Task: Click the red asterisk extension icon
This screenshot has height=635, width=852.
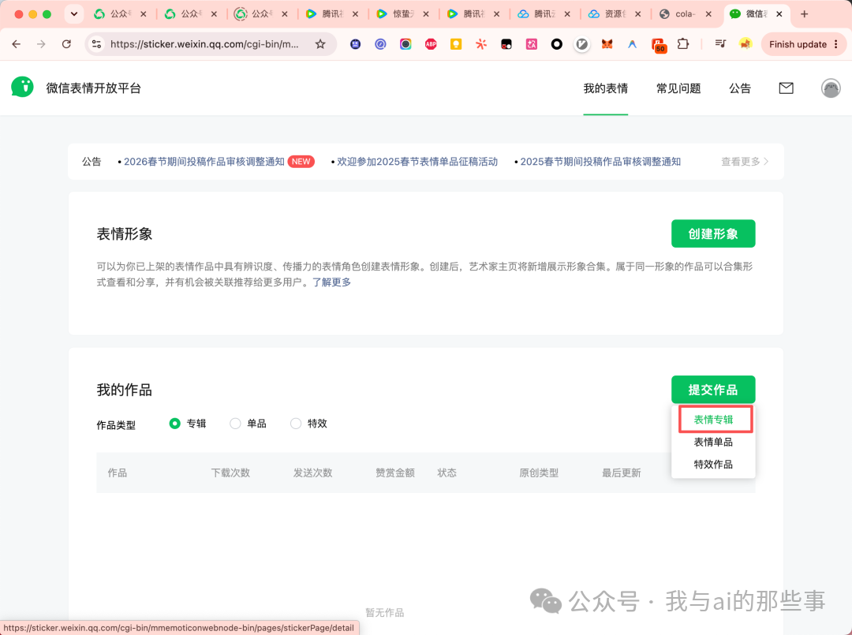Action: (481, 44)
